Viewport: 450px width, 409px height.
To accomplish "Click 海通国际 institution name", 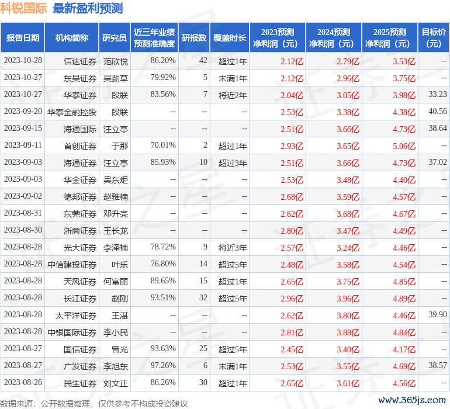I will tap(80, 129).
